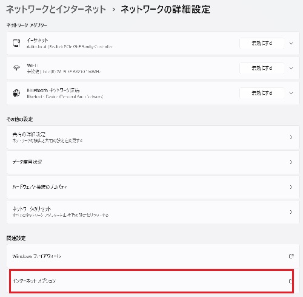Open インターネット オプション row
Screen dimensions: 303x297
click(151, 281)
